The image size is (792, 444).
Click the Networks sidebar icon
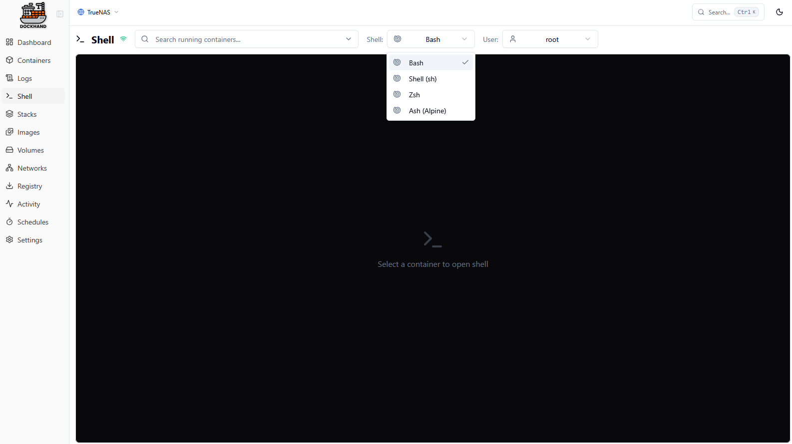tap(9, 168)
